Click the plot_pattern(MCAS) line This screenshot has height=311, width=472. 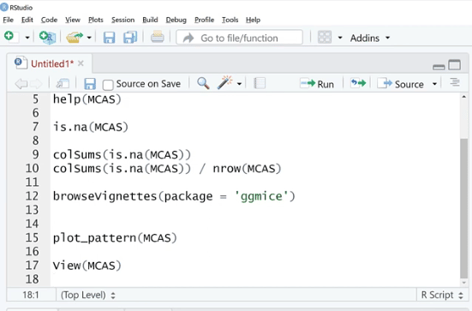pyautogui.click(x=115, y=238)
